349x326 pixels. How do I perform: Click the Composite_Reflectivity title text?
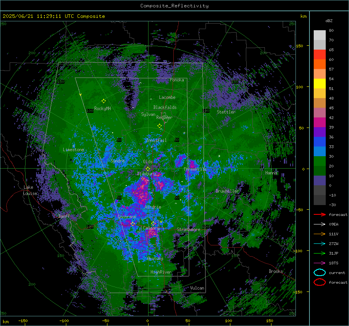[174, 6]
